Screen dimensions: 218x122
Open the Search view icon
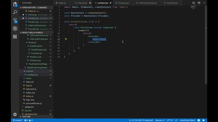(x=15, y=12)
